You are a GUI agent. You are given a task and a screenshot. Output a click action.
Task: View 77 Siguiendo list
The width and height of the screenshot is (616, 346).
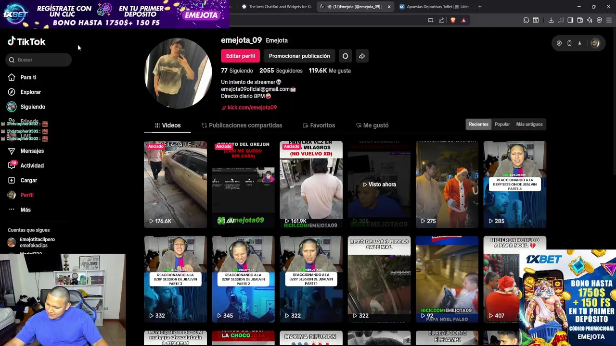click(x=237, y=71)
